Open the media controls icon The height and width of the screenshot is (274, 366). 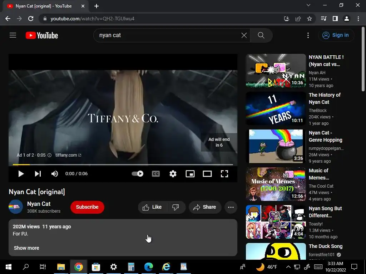click(x=324, y=19)
